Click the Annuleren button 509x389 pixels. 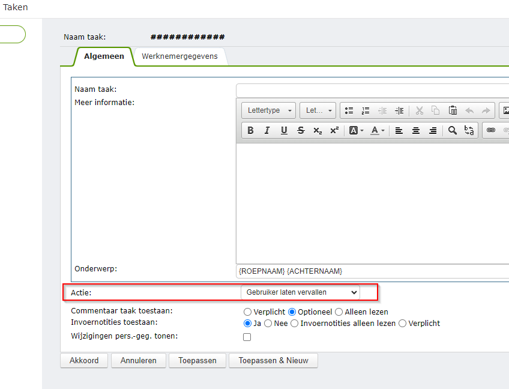[139, 360]
